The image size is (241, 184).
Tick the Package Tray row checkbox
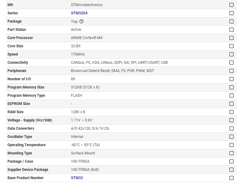point(232,21)
